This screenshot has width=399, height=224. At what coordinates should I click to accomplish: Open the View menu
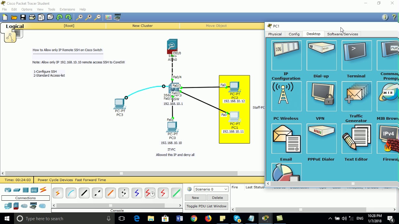click(40, 9)
